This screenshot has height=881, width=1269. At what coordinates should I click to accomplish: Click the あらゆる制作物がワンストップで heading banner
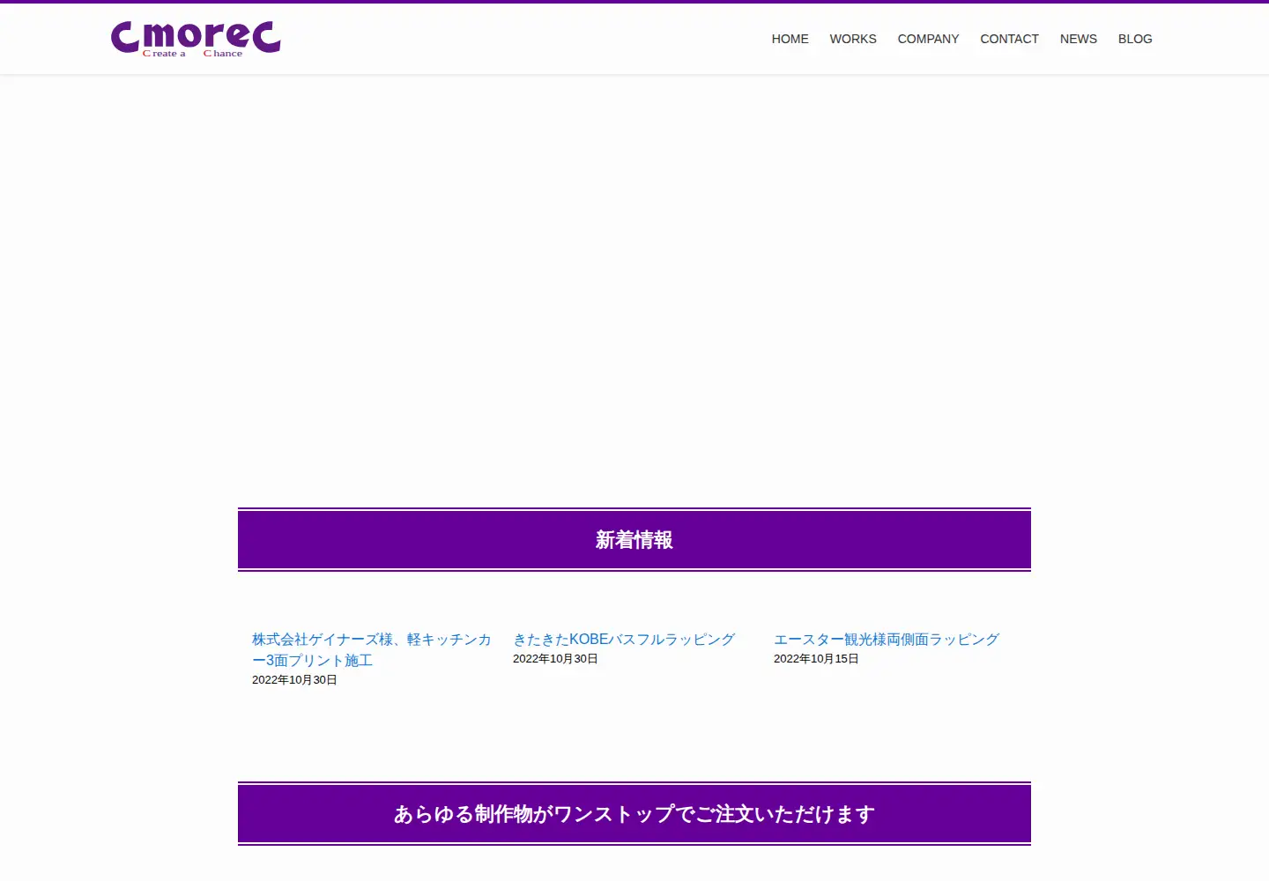click(634, 814)
